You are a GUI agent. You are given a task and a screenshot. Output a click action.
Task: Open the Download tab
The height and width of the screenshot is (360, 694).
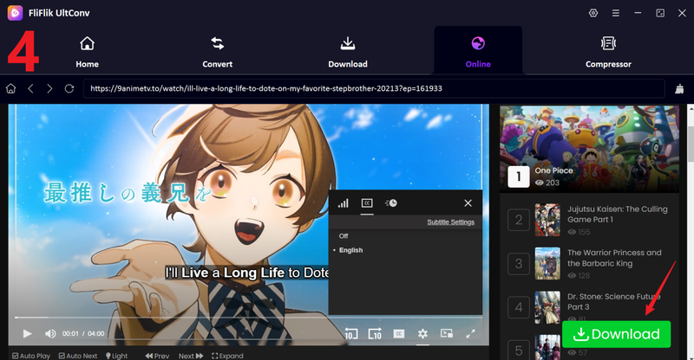pos(348,52)
